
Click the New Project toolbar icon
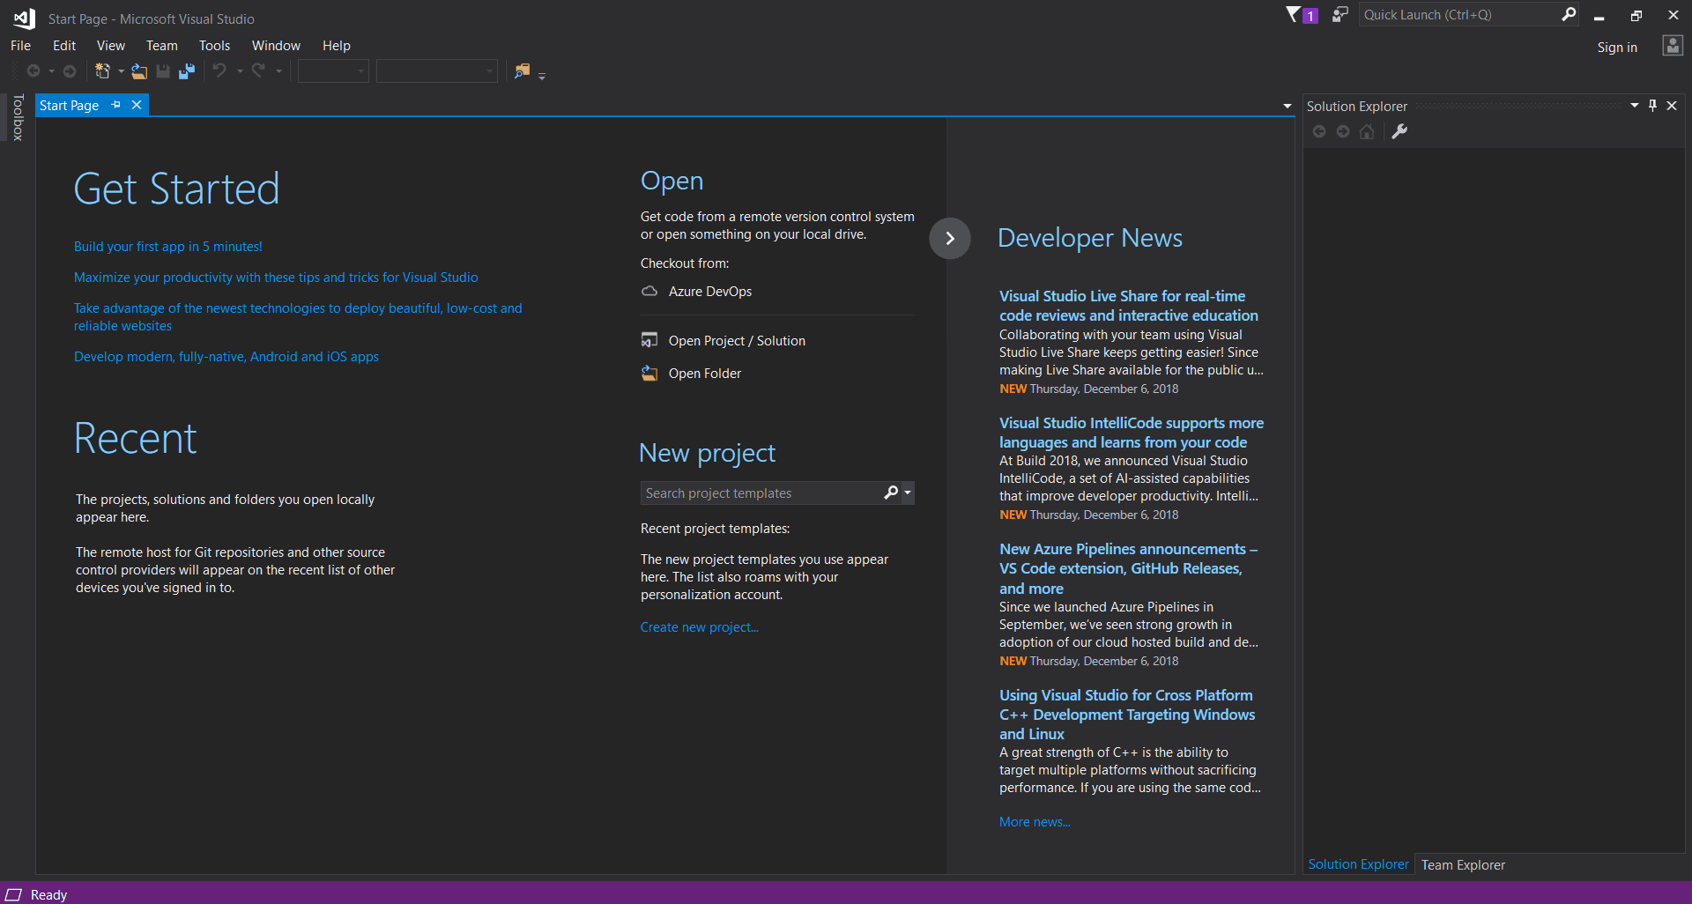tap(103, 71)
